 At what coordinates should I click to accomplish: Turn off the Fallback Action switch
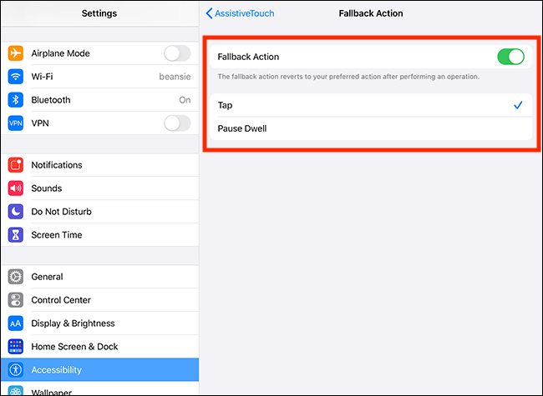510,57
